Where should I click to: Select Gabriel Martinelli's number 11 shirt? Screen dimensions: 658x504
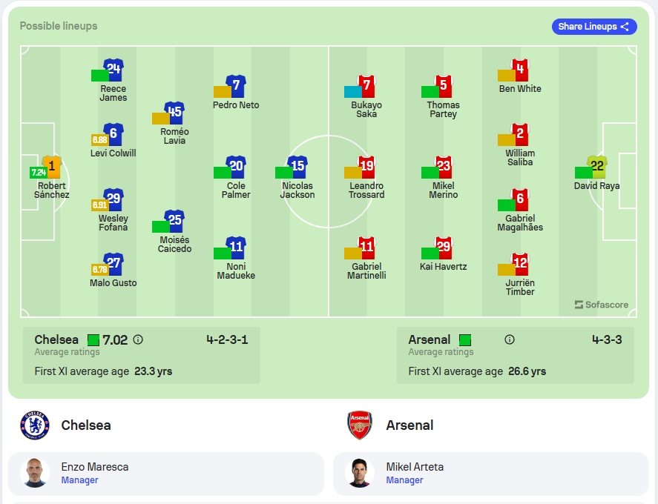(366, 248)
